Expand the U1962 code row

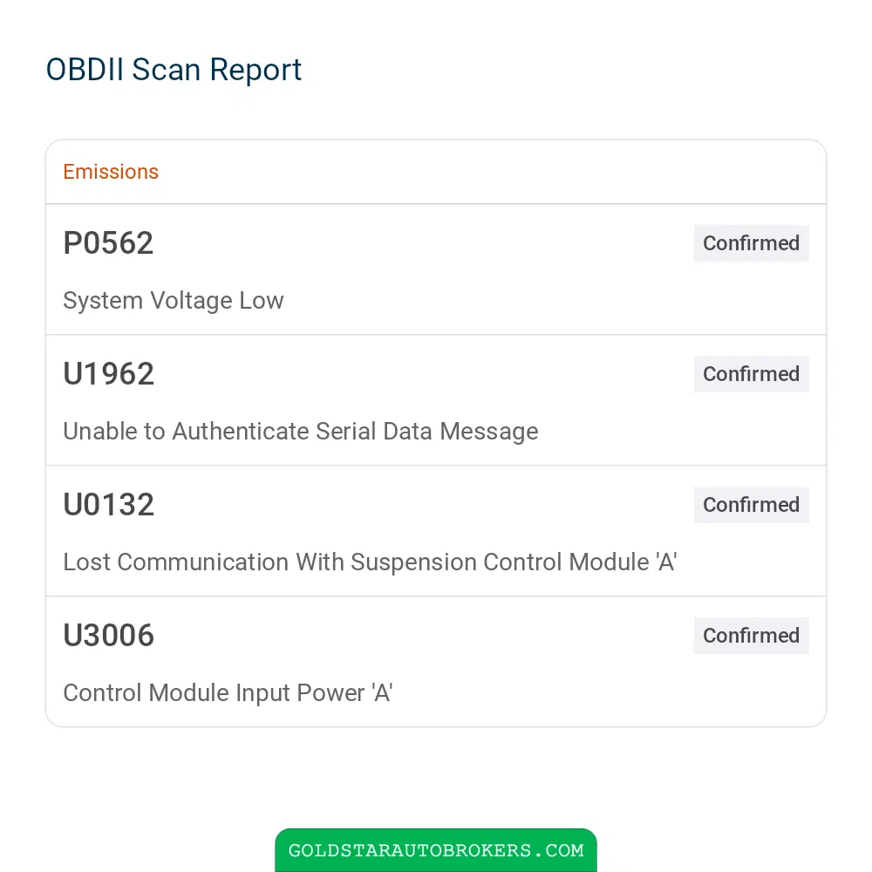(436, 400)
